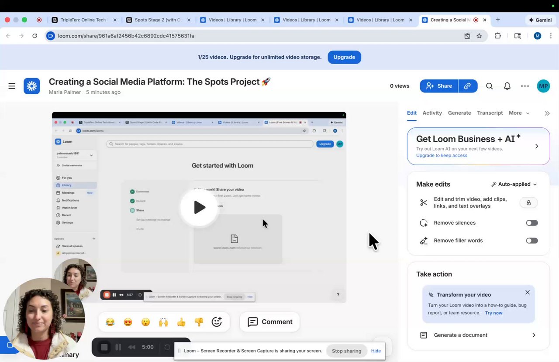This screenshot has height=362, width=559.
Task: Click the help question mark on video
Action: coord(338,295)
